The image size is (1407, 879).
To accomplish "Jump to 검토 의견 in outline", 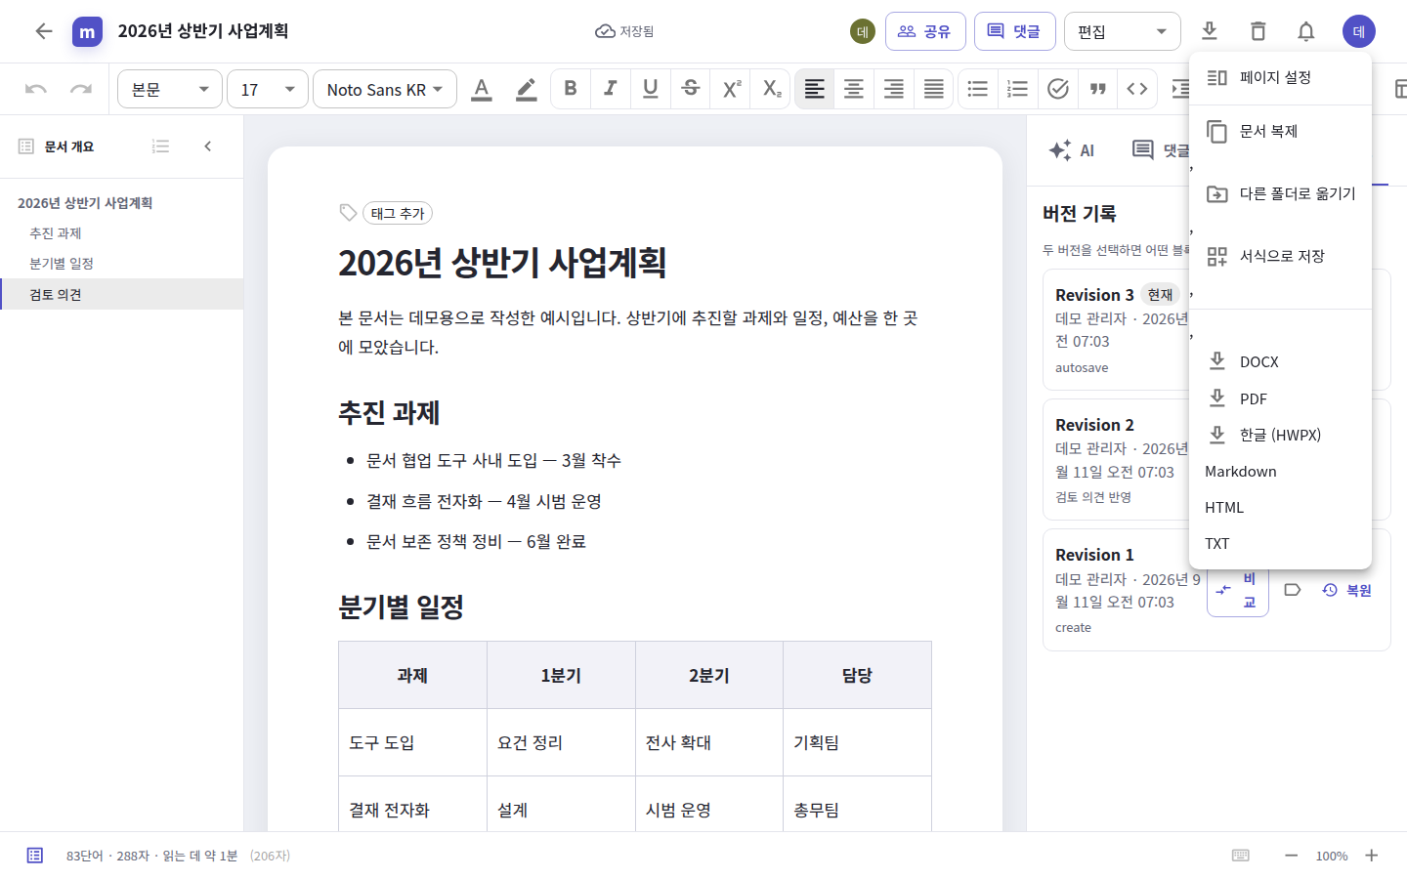I will point(121,294).
